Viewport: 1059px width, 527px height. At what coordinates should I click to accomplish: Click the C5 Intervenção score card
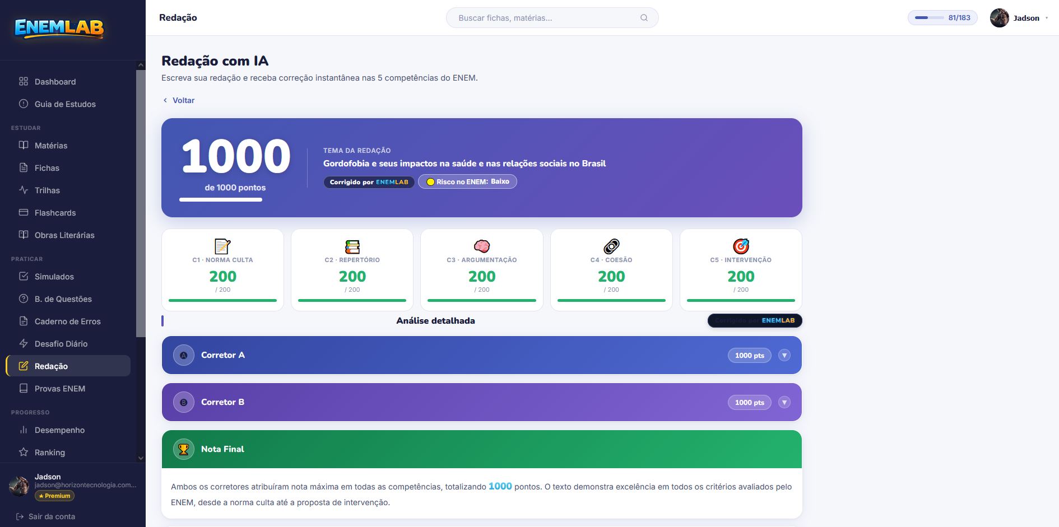pos(741,270)
